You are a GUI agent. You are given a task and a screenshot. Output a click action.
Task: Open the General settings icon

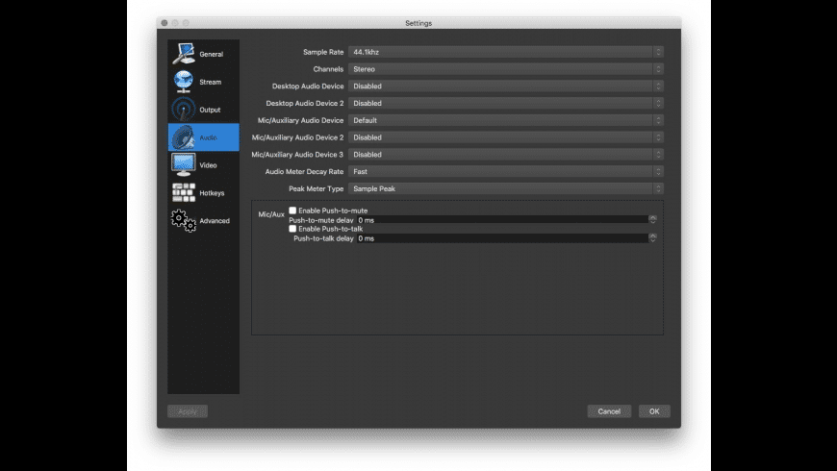coord(183,54)
